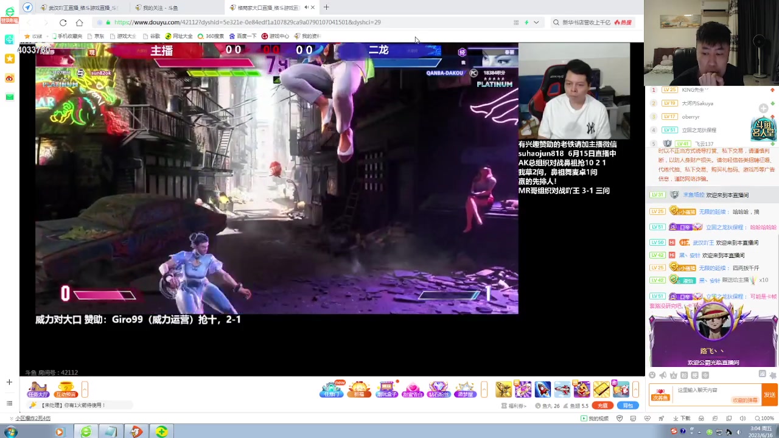This screenshot has width=779, height=438.
Task: Open sidebar list menu icon
Action: pos(9,403)
